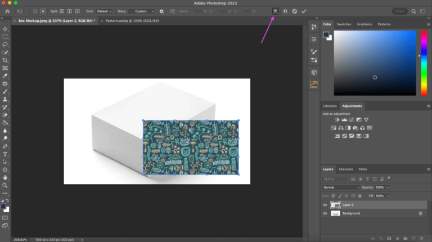Cancel the transform with the circle-slash icon

point(295,11)
